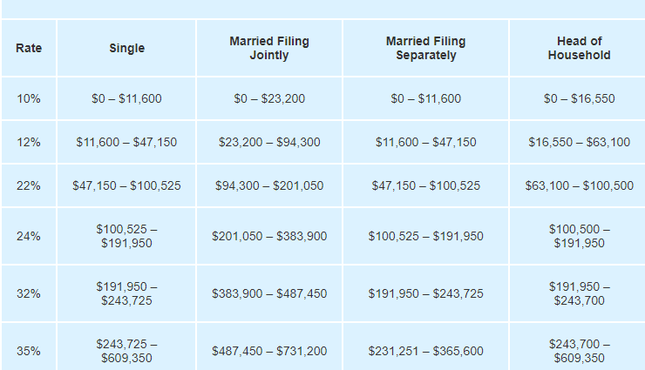Click the 22% rate cell
645x370 pixels.
[29, 185]
